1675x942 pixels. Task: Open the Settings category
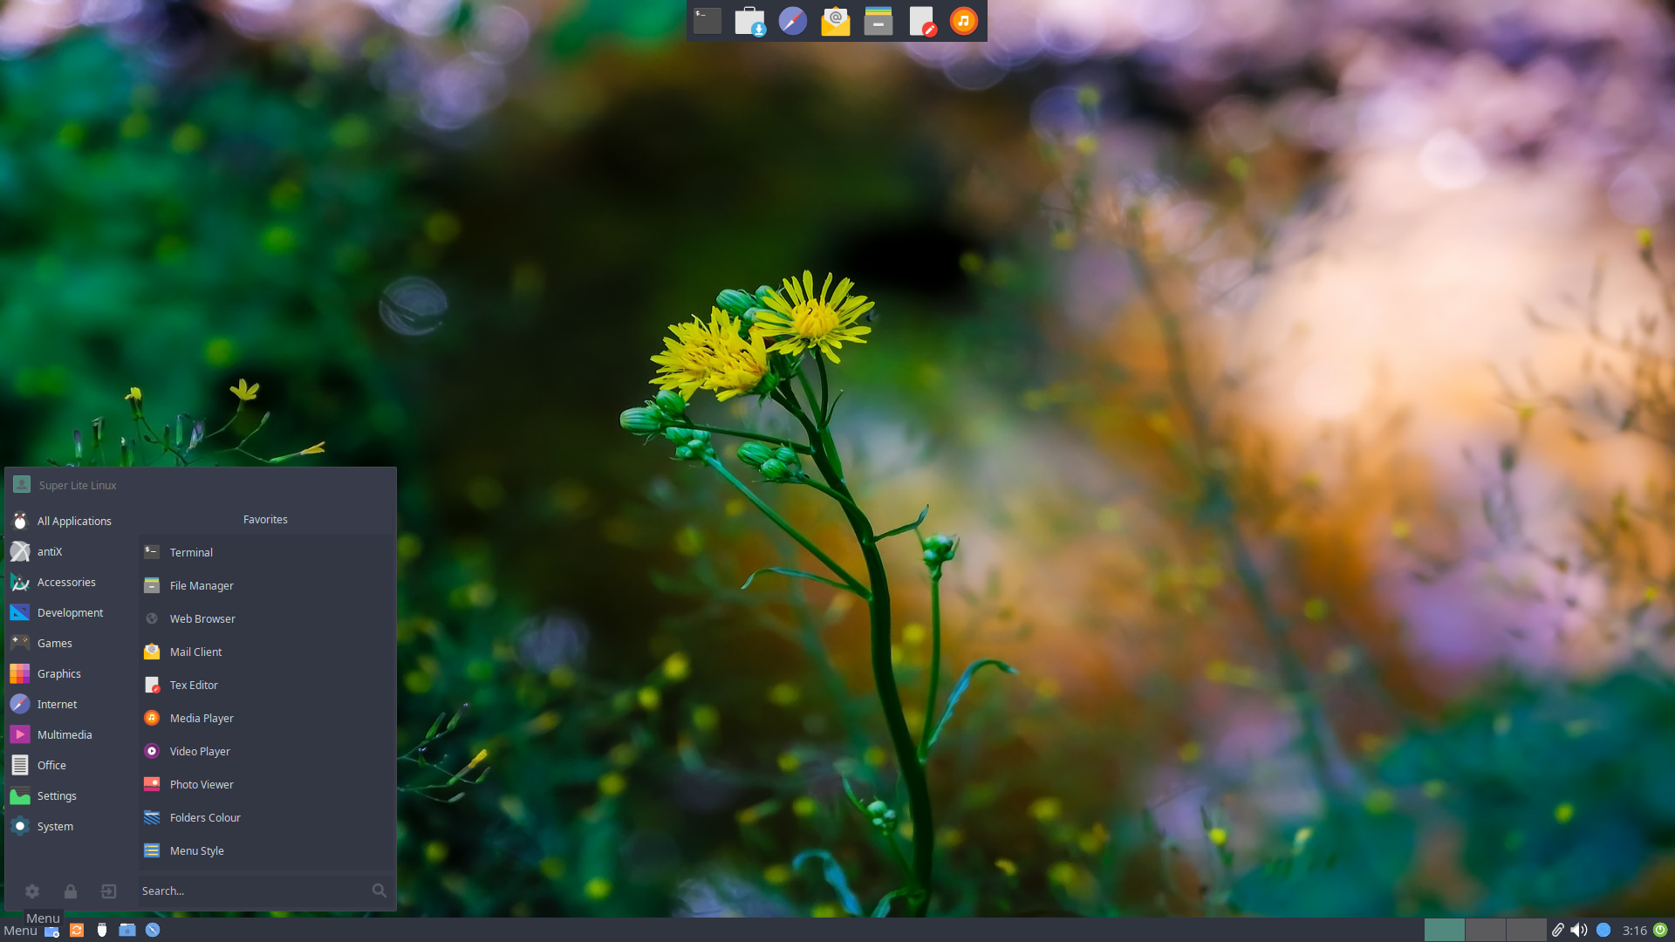coord(71,795)
